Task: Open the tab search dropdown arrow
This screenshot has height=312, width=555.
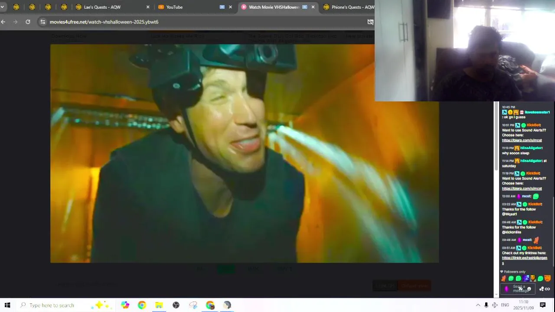Action: [2, 7]
